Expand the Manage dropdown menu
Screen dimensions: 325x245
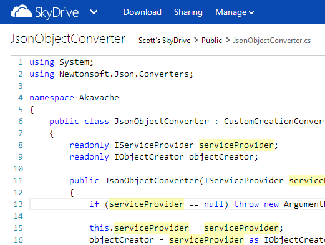[235, 12]
